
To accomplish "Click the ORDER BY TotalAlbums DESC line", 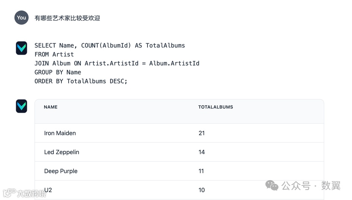I will (x=81, y=81).
